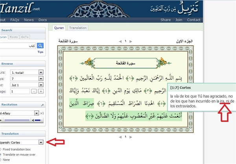Switch to the Quran main tab
236x164 pixels.
[x=59, y=28]
